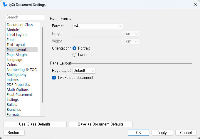Viewport: 200px width, 139px height.
Task: Open the Document Class settings
Action: tap(20, 25)
